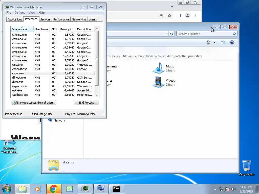Open the View menu in Task Manager

[32, 13]
